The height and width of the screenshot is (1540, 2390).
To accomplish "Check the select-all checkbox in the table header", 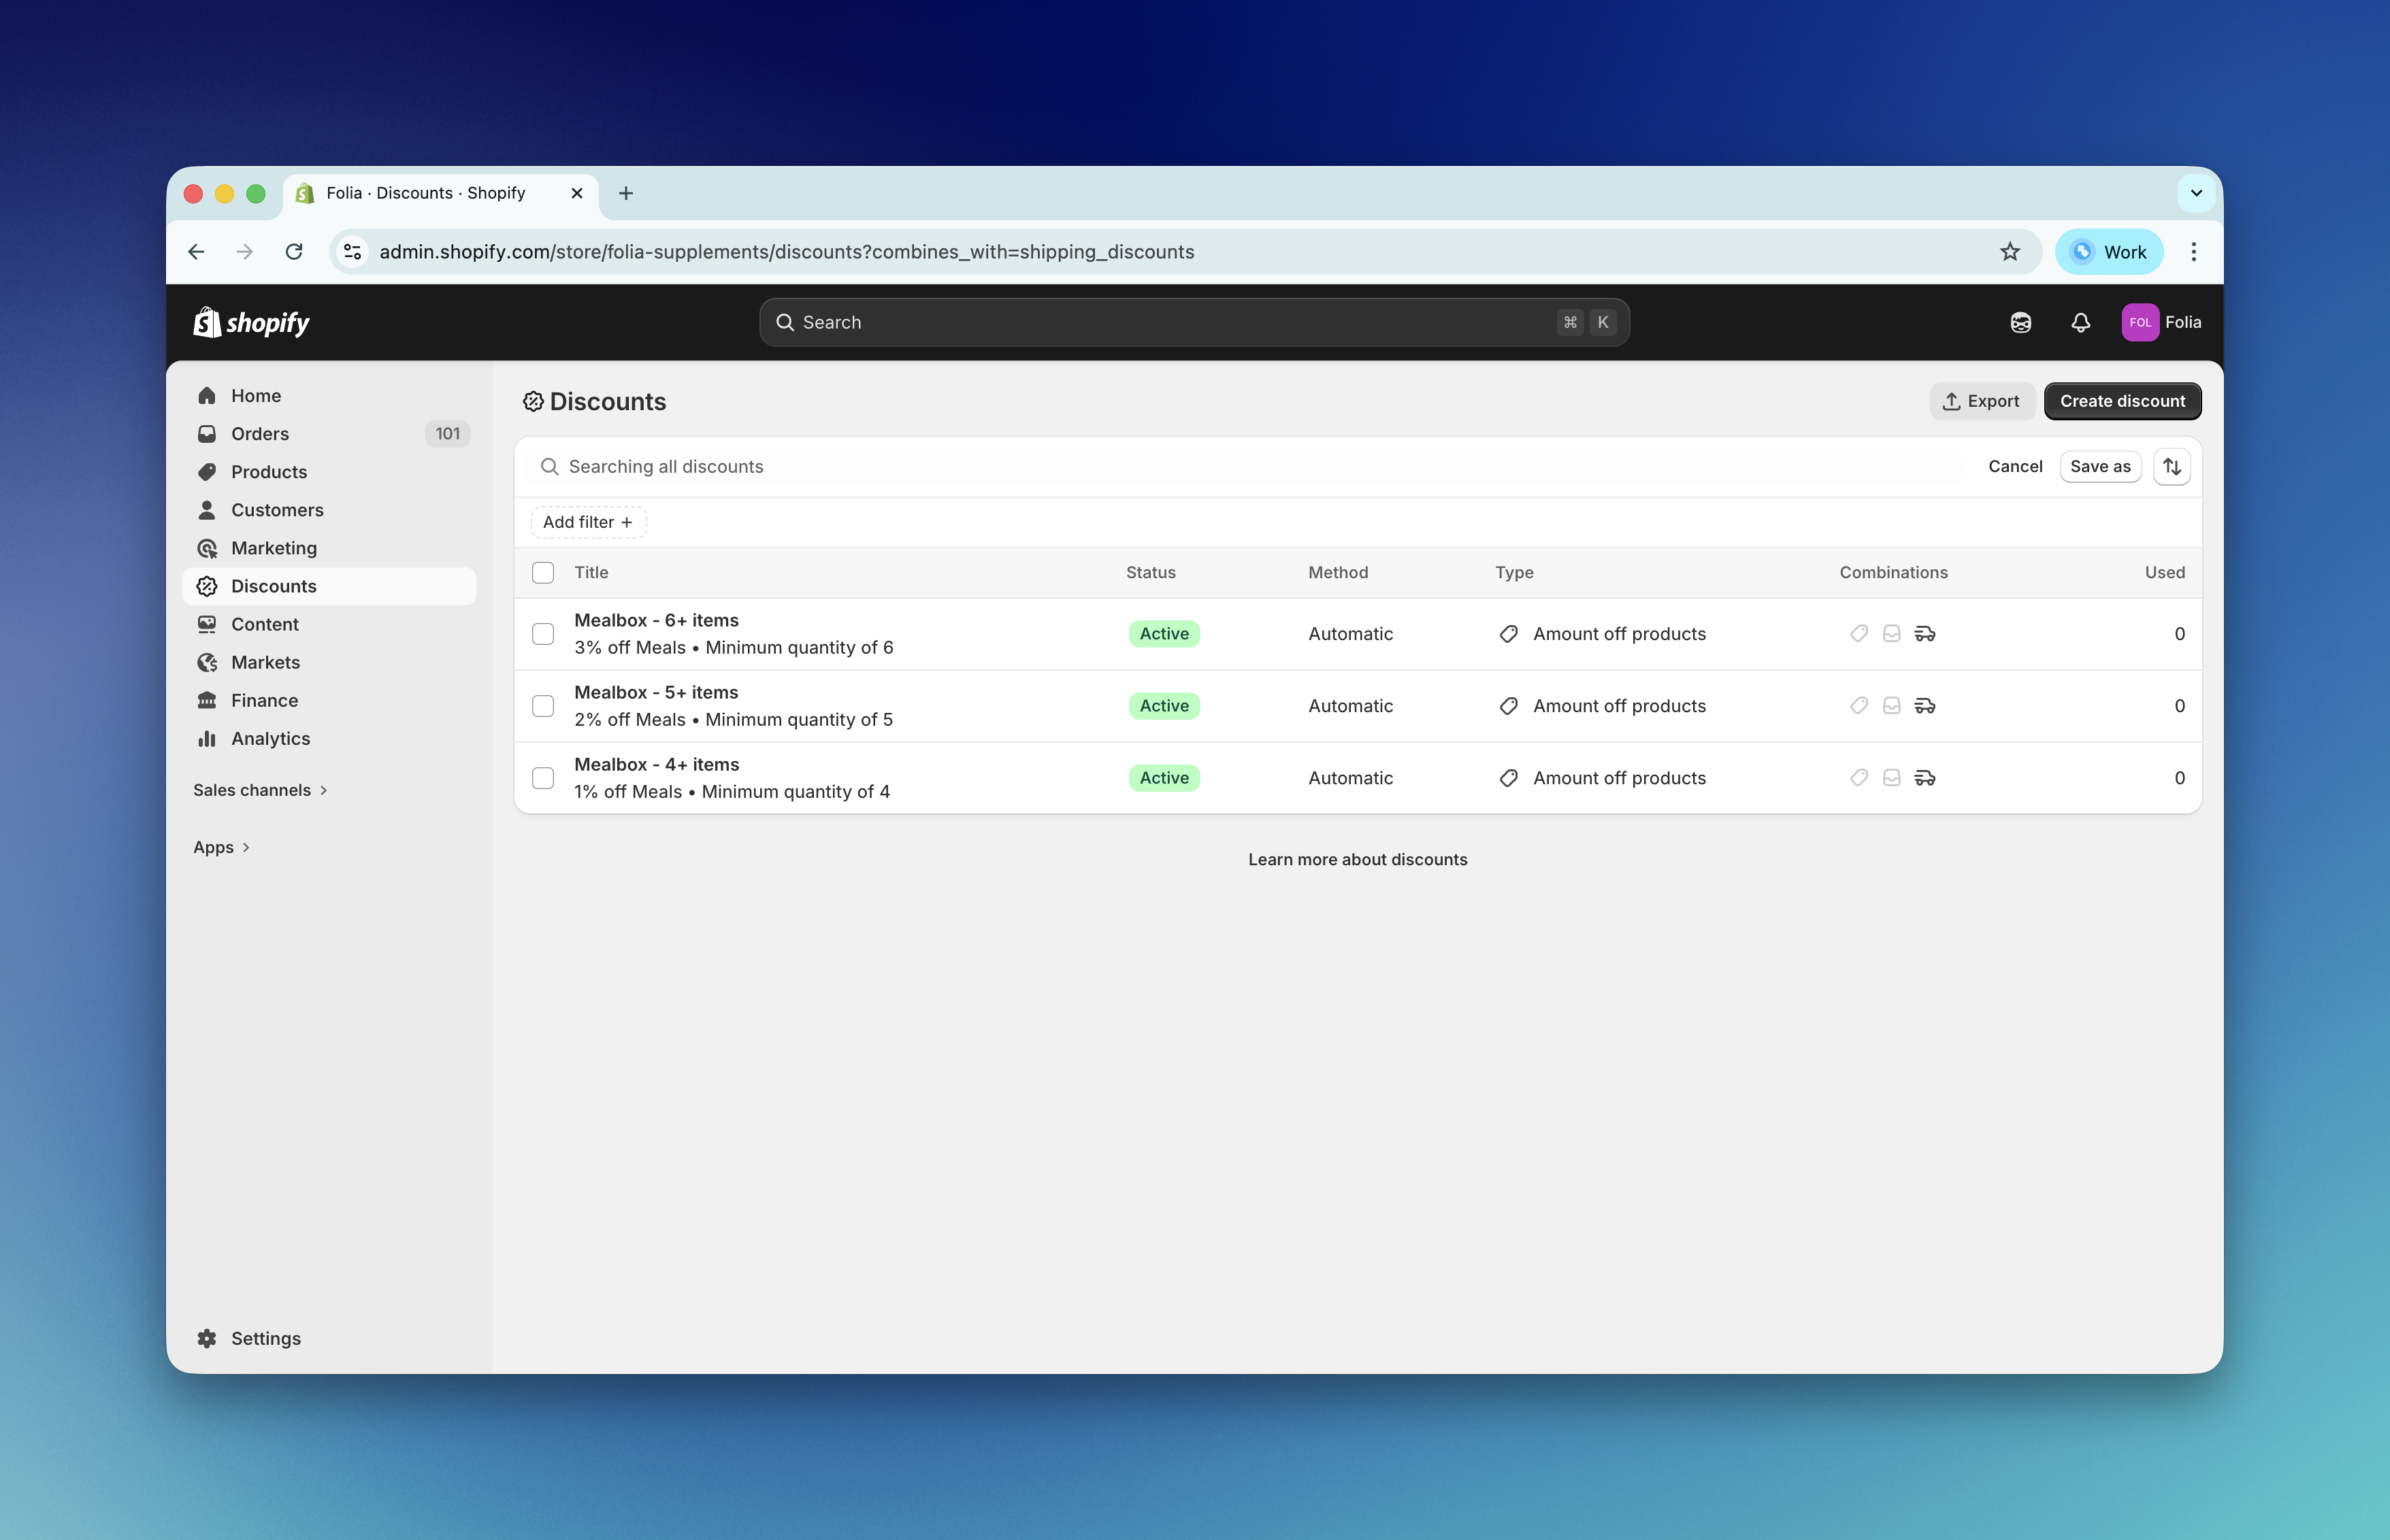I will [543, 572].
